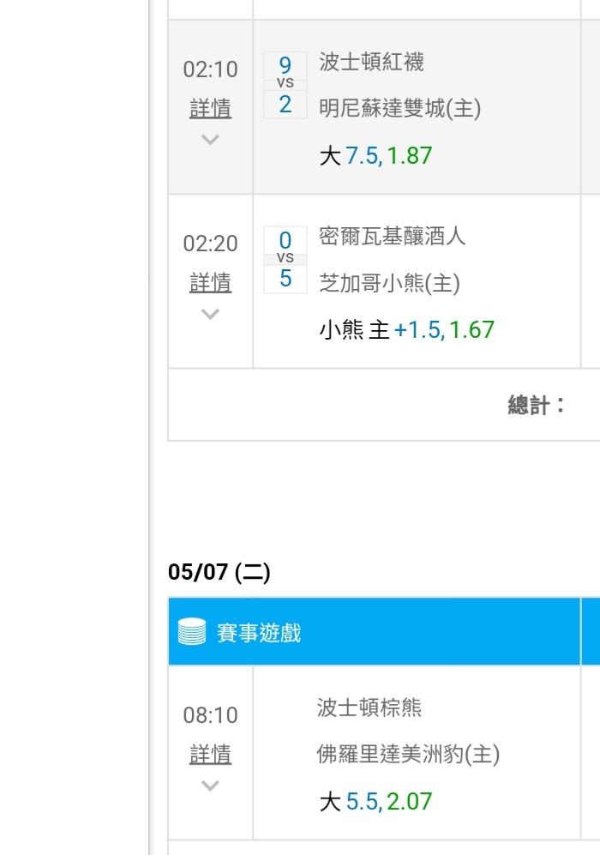The width and height of the screenshot is (600, 855).
Task: Choose the 佛羅里達美洲豹(主) team name
Action: click(408, 754)
